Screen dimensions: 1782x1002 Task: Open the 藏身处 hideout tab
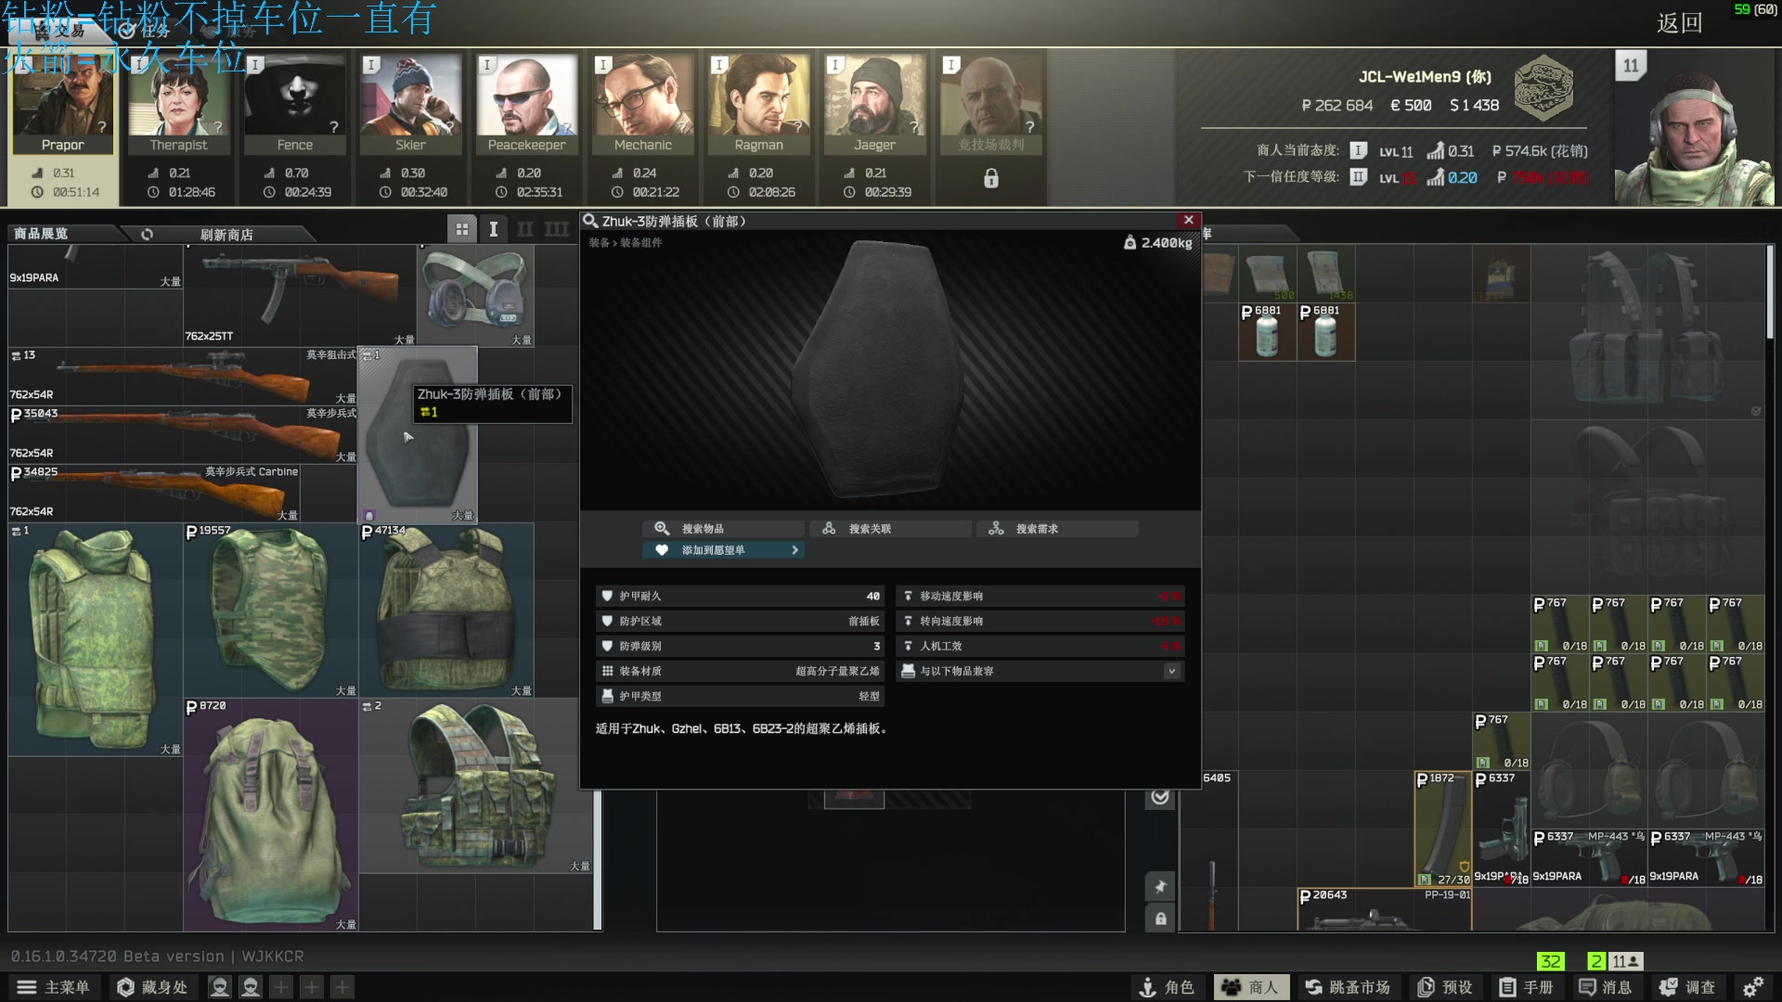coord(152,987)
